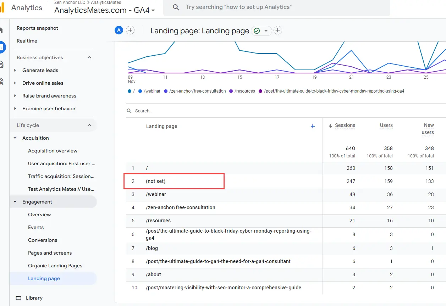Click the Library folder icon

pos(19,298)
